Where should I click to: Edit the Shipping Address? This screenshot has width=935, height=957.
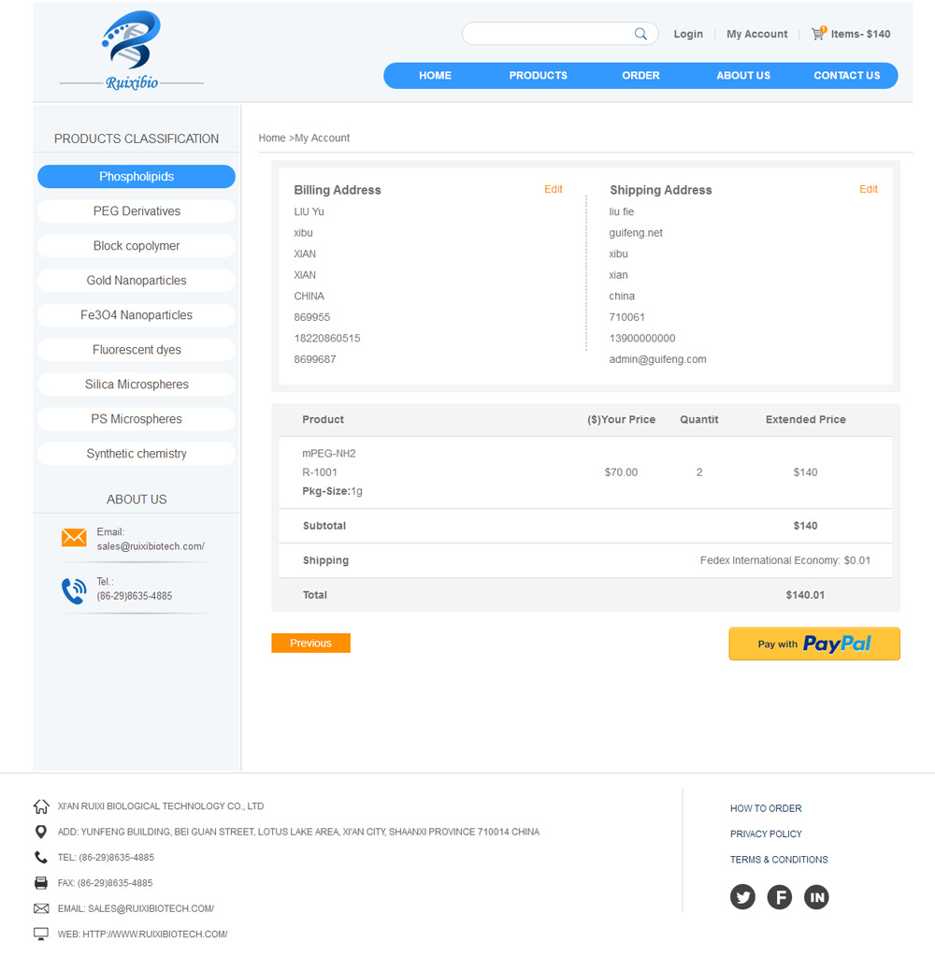tap(869, 189)
